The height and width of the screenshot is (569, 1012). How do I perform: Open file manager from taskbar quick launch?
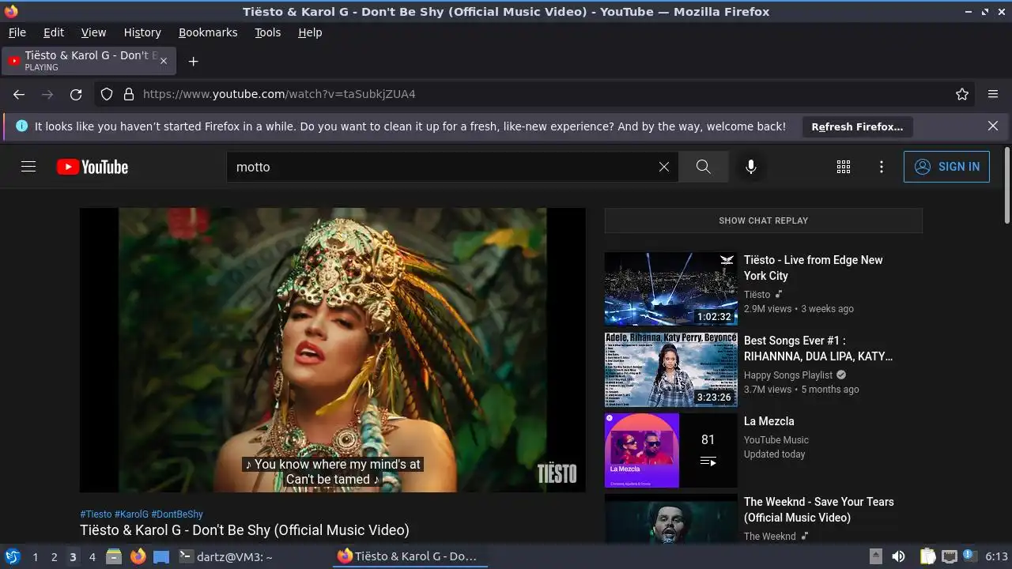click(114, 556)
